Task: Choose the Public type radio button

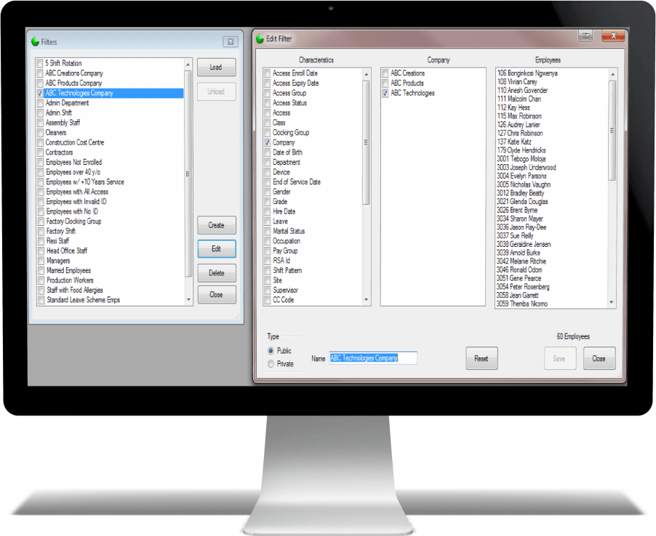Action: pyautogui.click(x=271, y=351)
